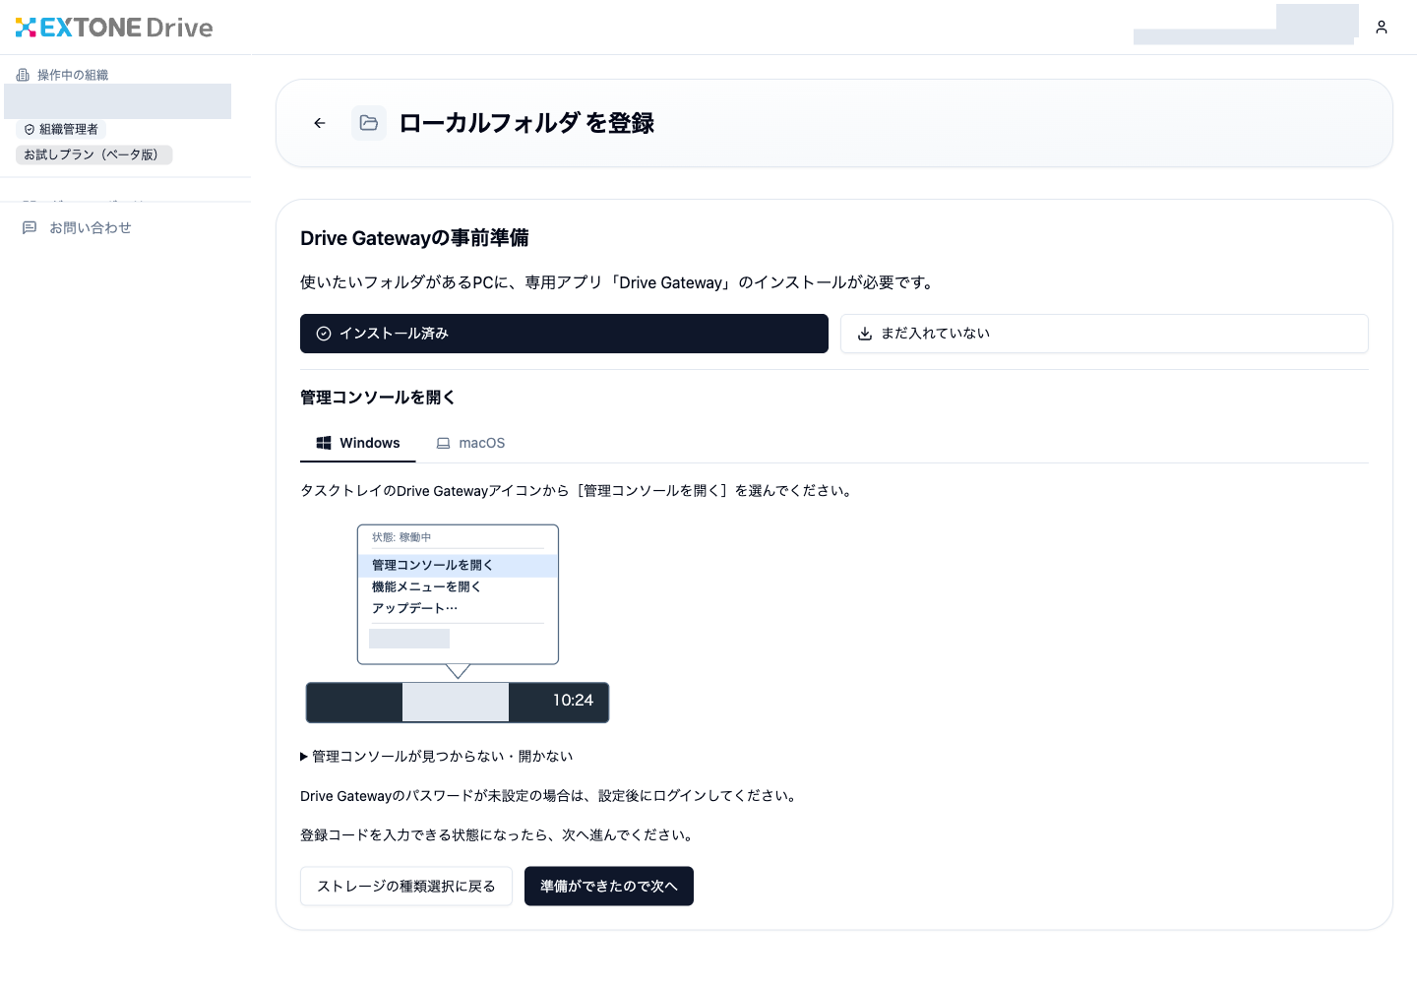The height and width of the screenshot is (984, 1417).
Task: Click the Drive Gatewayの事前準備 heading
Action: coord(414,238)
